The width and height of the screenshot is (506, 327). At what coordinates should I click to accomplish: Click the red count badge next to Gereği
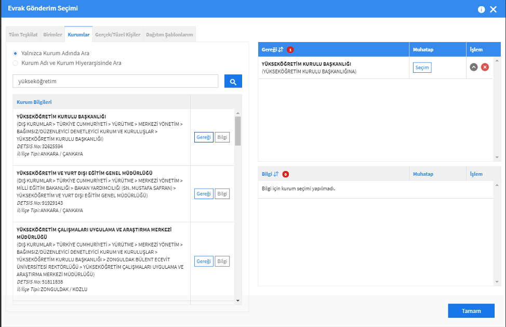(290, 50)
